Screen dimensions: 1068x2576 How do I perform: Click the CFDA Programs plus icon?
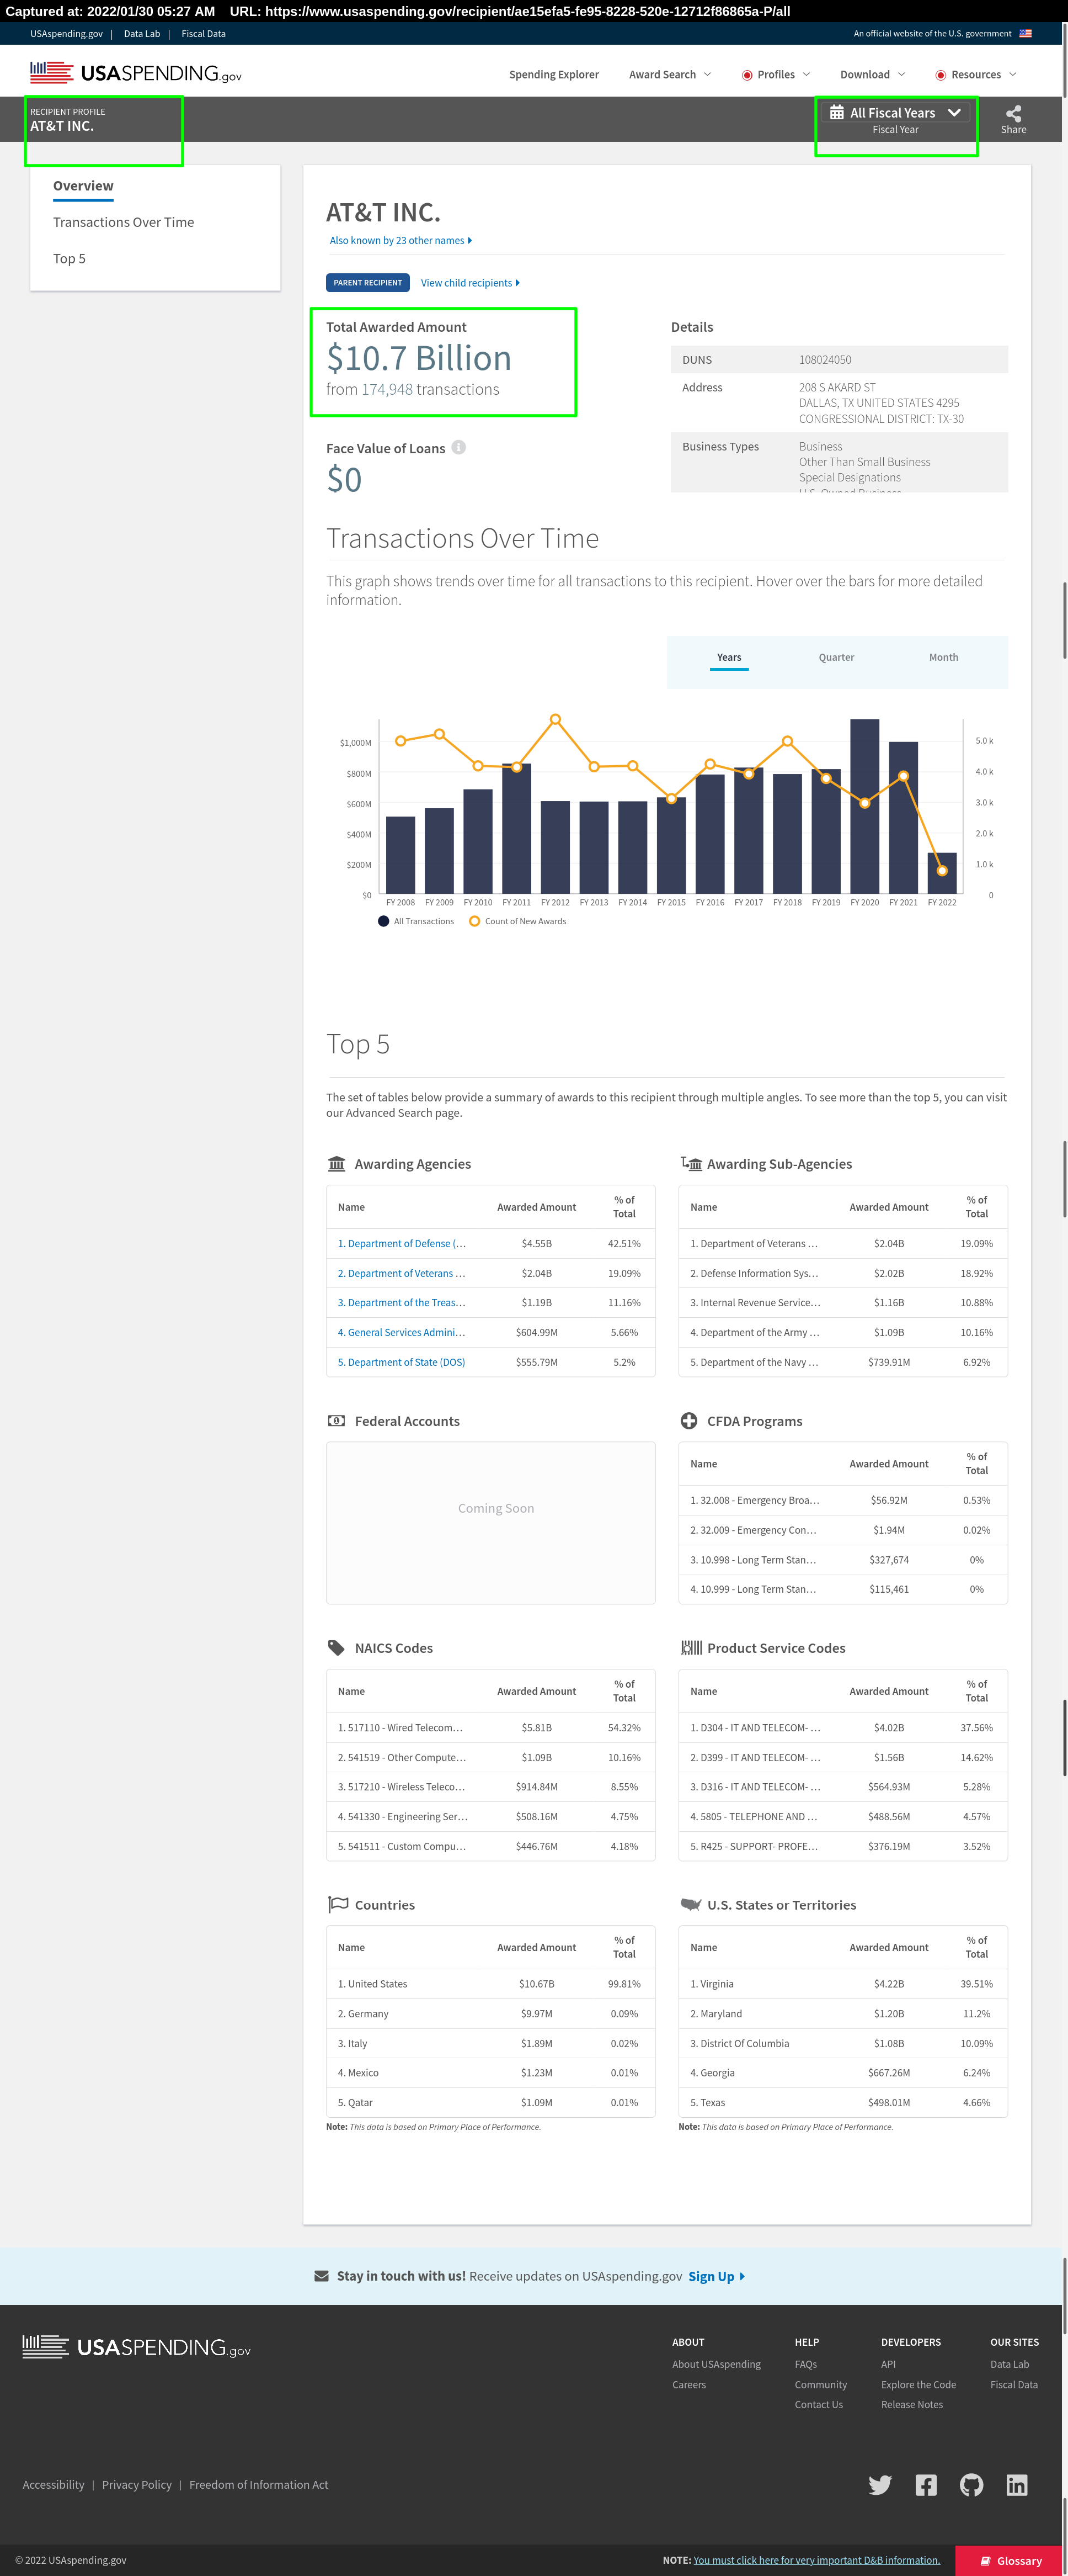688,1421
